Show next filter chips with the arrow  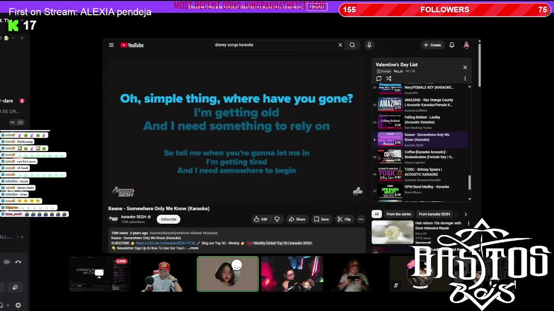466,214
